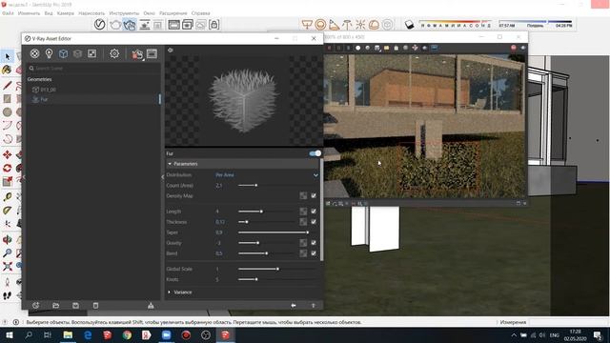This screenshot has width=610, height=343.
Task: Show the frame buffer from Asset Editor toolbar
Action: [x=152, y=53]
